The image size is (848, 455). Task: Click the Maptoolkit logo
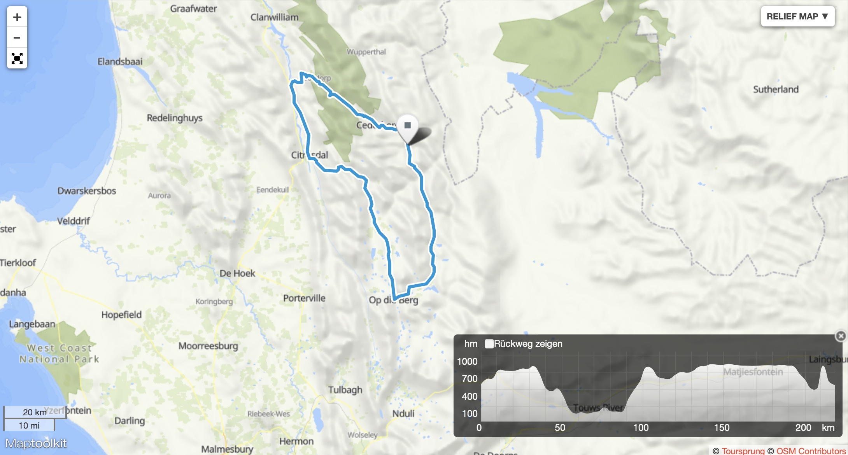36,443
